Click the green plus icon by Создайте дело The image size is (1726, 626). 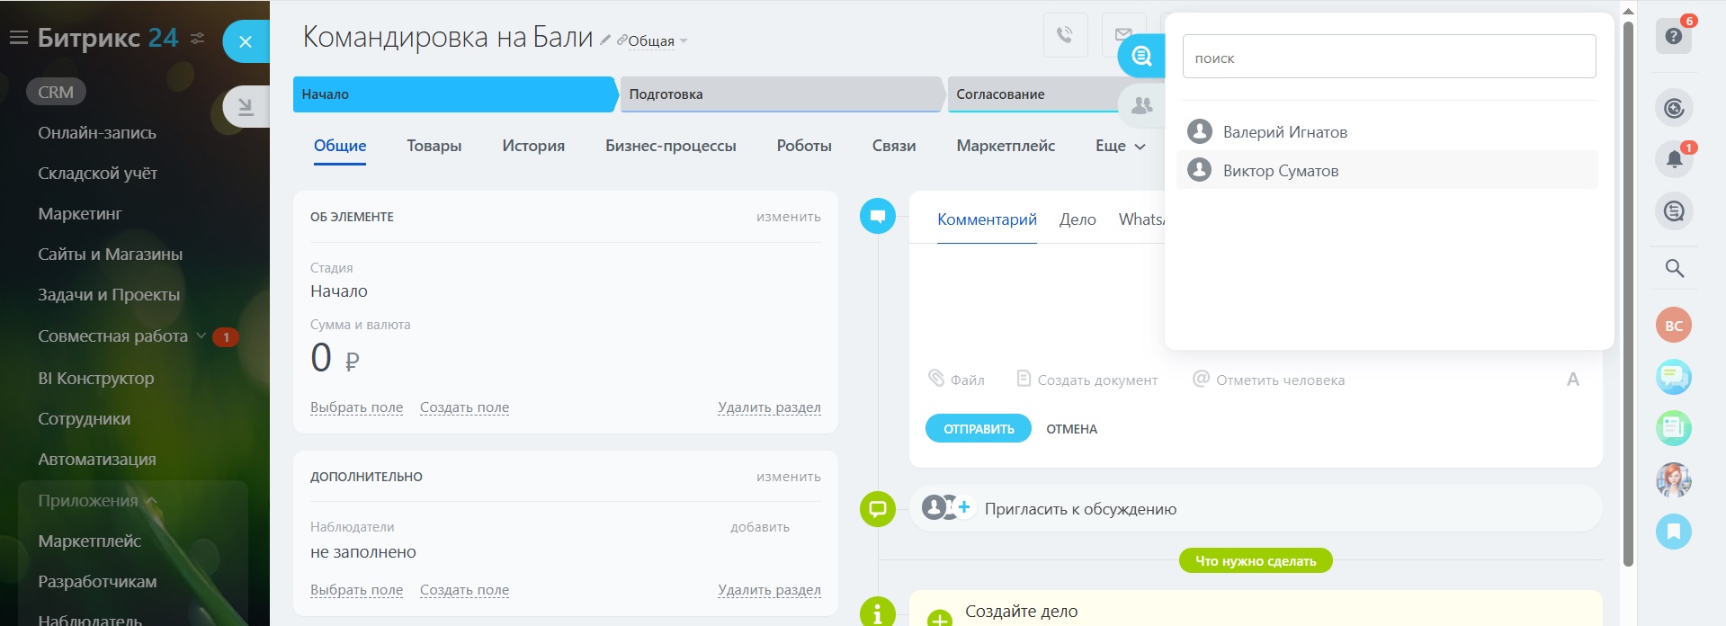tap(940, 619)
